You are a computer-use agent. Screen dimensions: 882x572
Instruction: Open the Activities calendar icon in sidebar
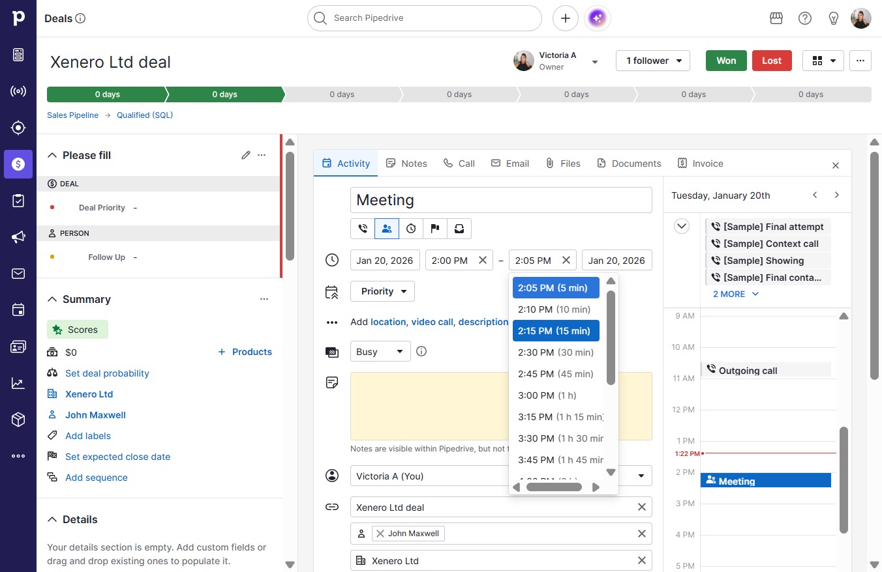[x=18, y=310]
